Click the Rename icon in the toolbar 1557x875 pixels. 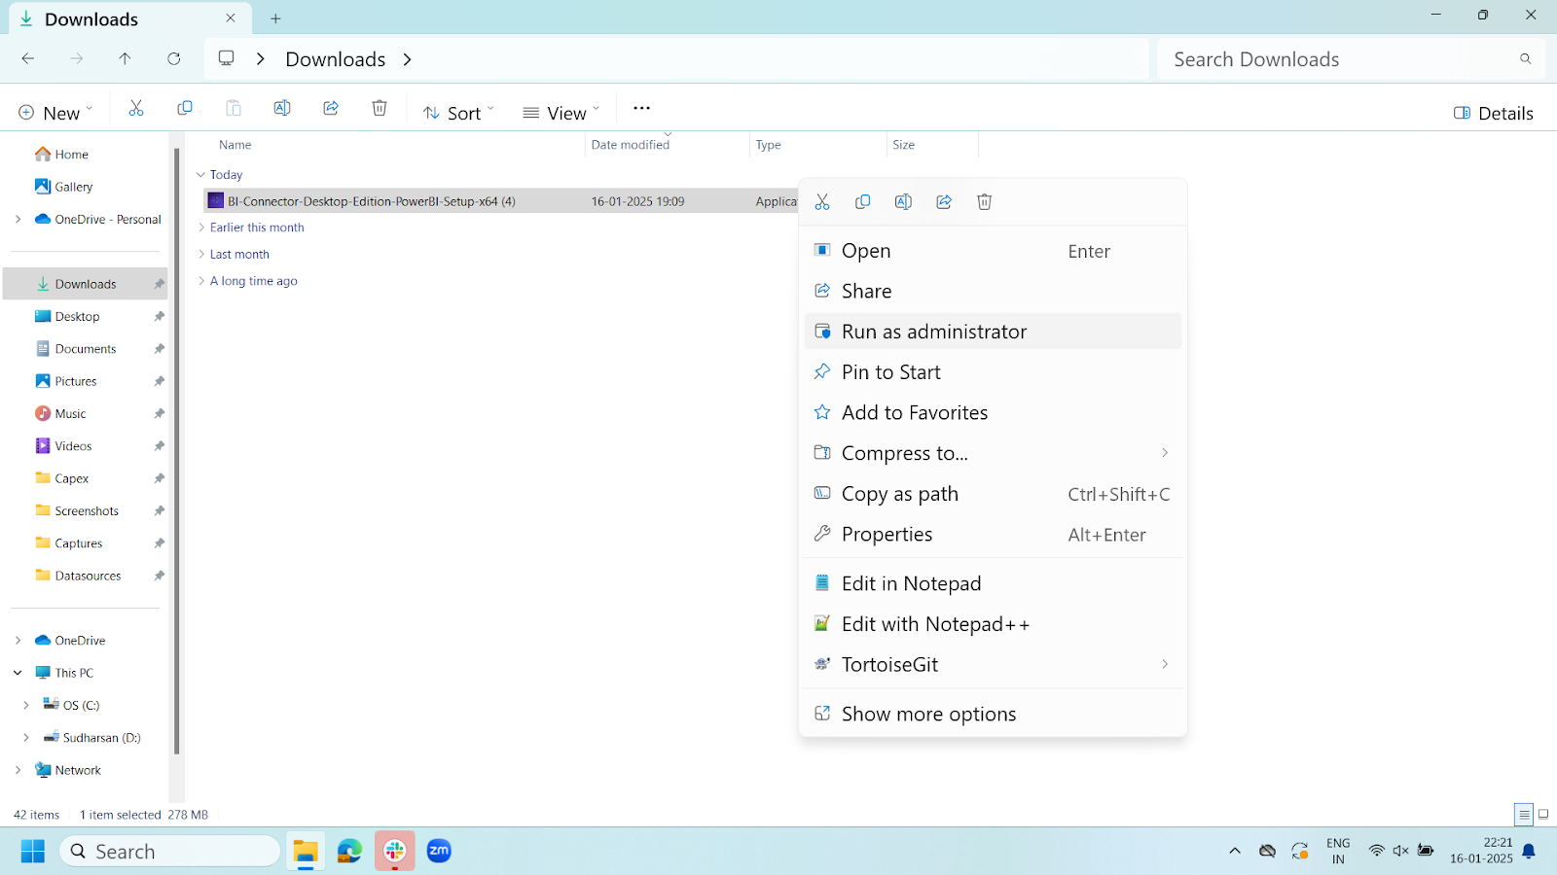(x=282, y=108)
